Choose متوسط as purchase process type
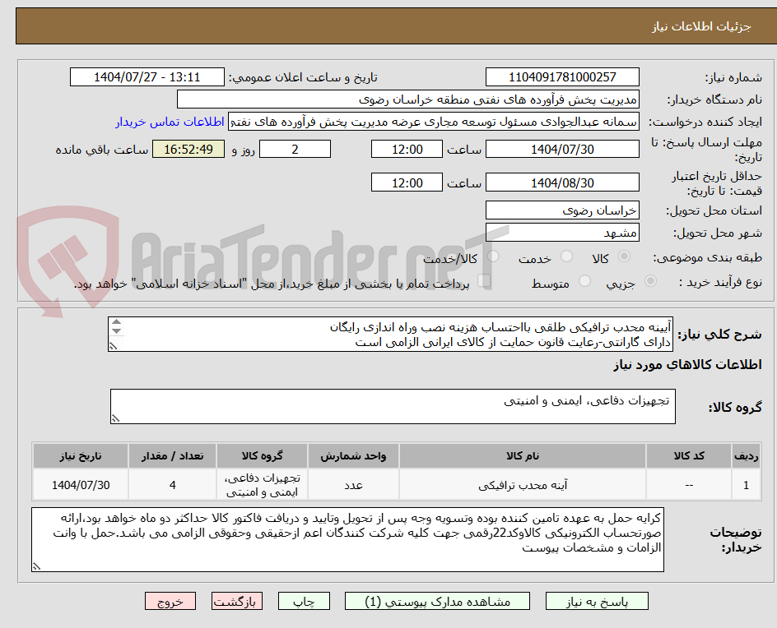 585,281
